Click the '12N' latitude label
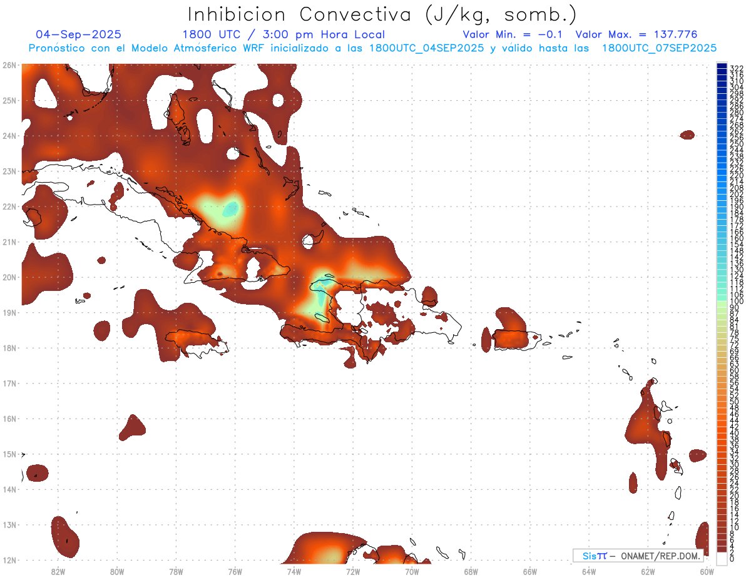 (9, 560)
